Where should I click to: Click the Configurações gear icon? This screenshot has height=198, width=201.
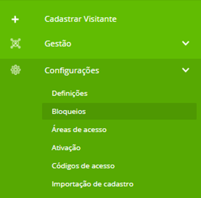tap(15, 70)
